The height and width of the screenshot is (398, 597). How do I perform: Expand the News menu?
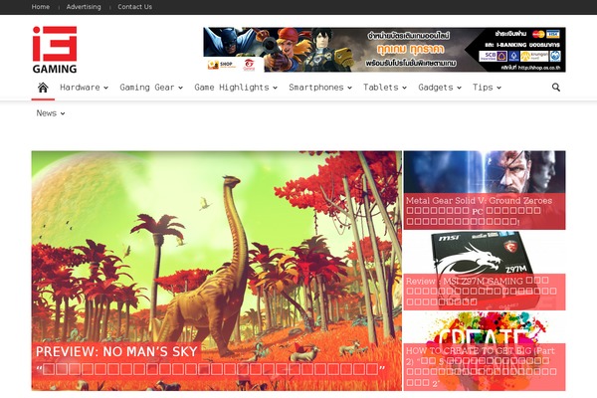[51, 113]
